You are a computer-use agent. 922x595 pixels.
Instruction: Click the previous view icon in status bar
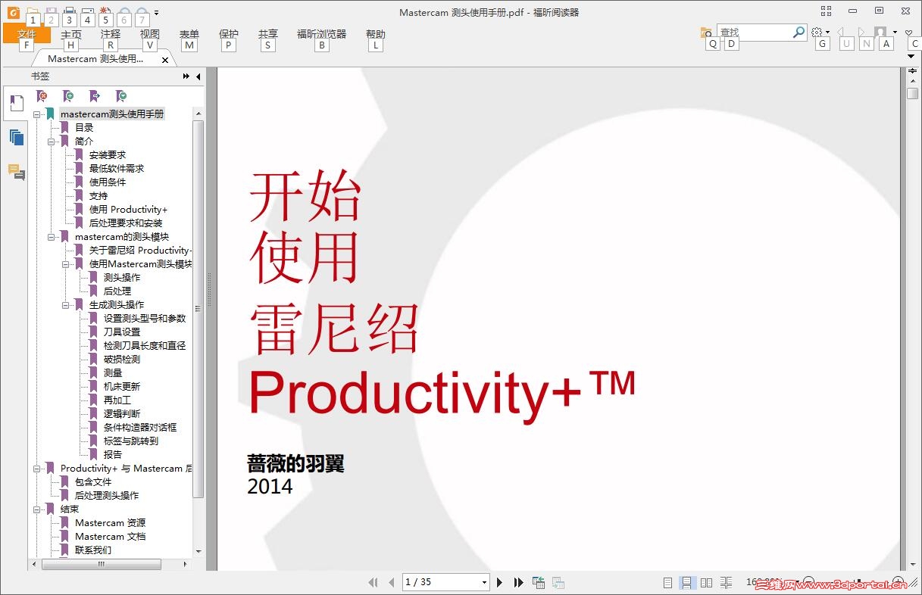pos(539,582)
